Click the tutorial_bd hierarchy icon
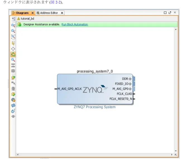This screenshot has height=159, width=181. (18, 19)
